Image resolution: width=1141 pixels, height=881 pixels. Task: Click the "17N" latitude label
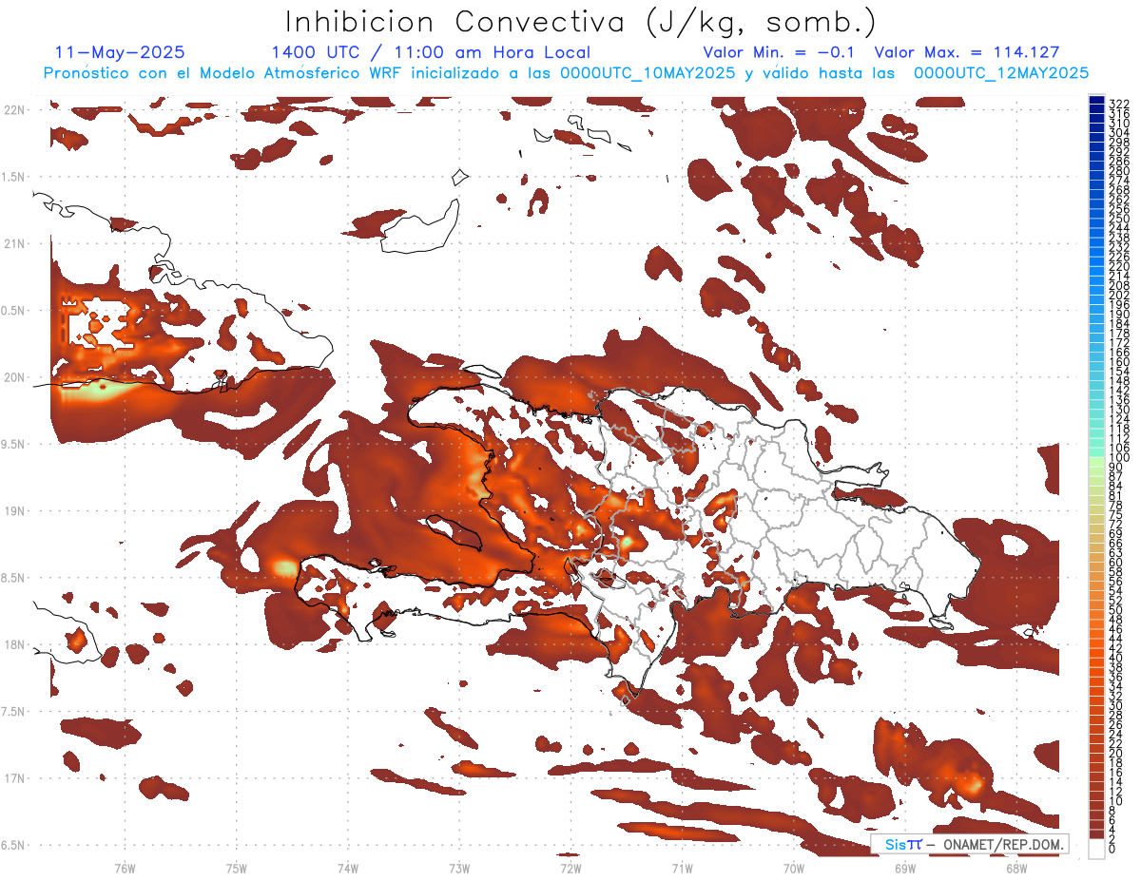point(14,778)
